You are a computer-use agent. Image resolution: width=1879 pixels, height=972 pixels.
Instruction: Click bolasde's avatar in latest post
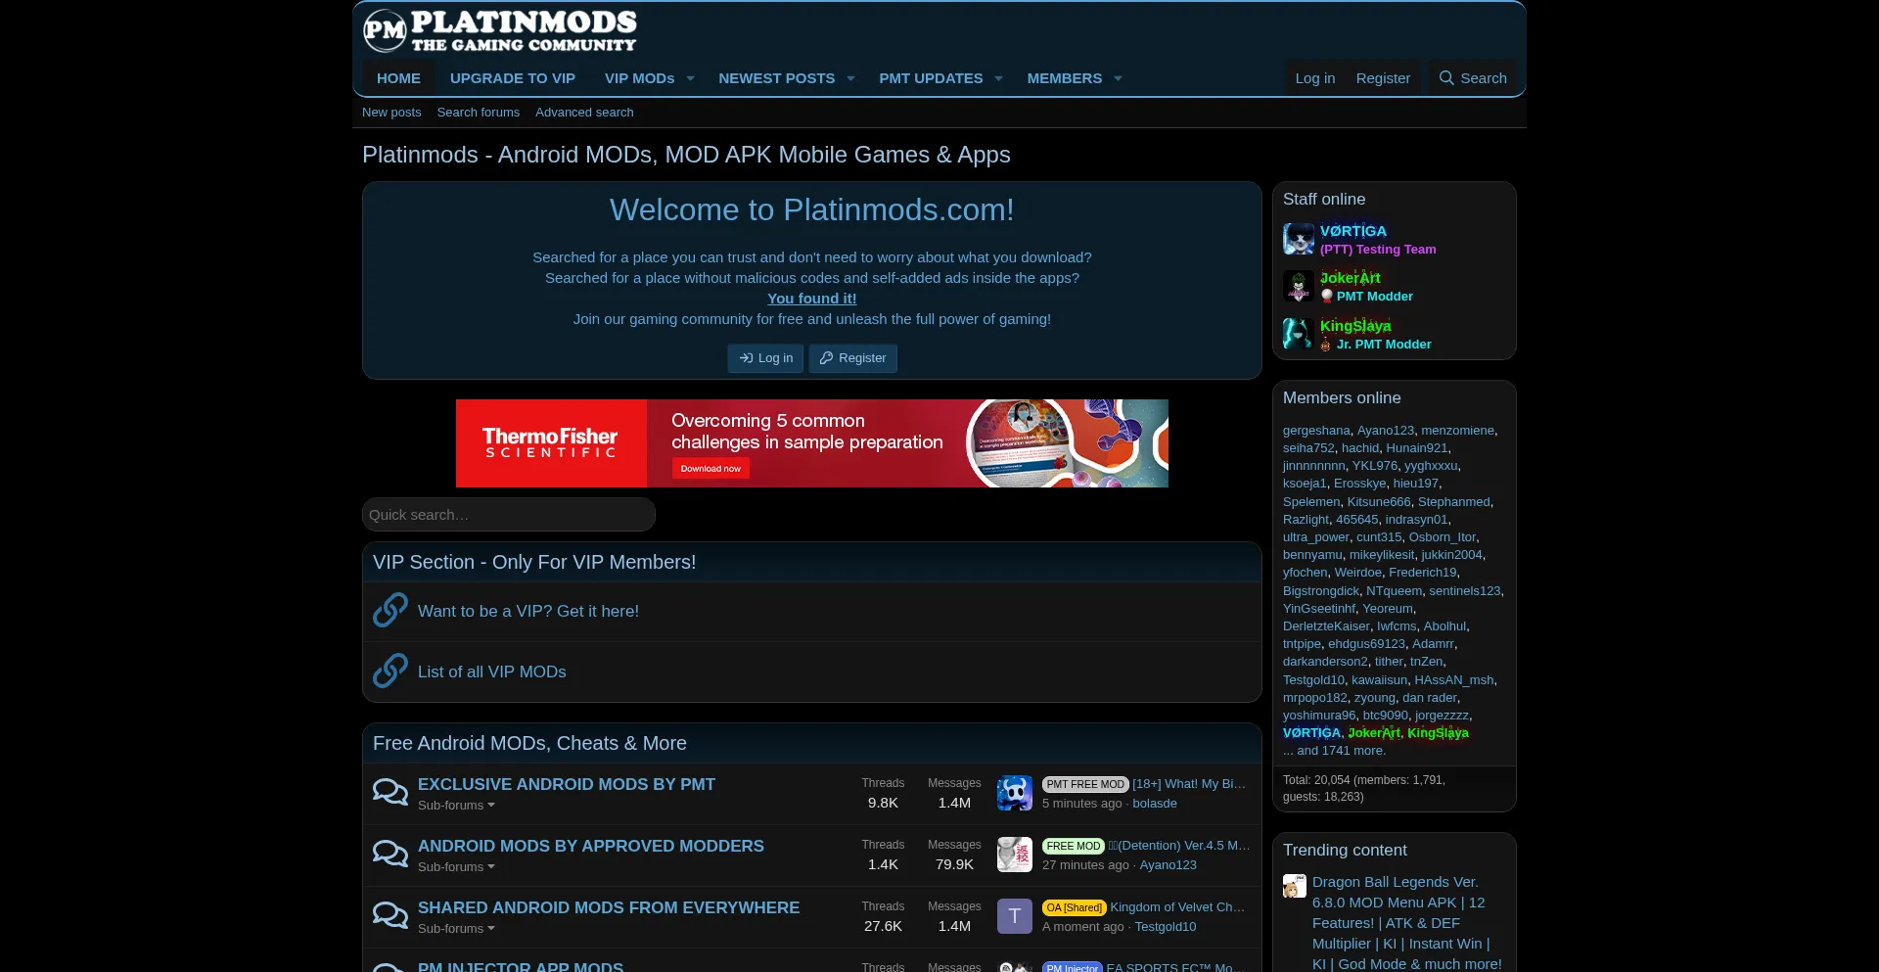[1015, 793]
